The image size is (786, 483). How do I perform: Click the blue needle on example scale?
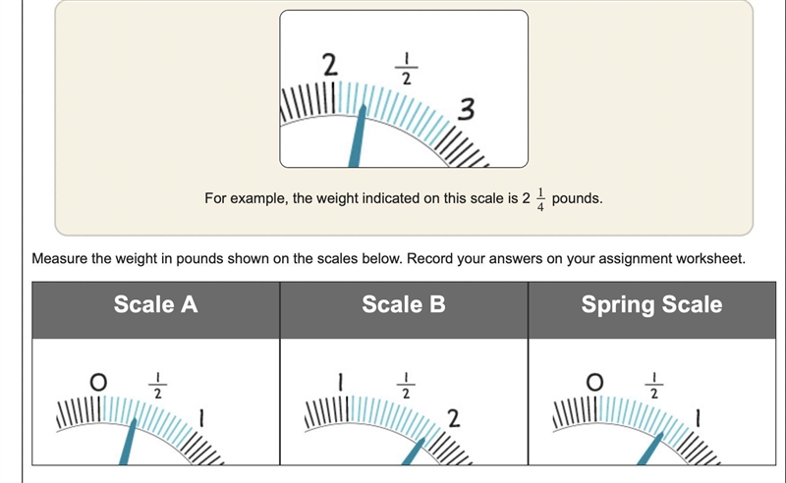point(358,136)
